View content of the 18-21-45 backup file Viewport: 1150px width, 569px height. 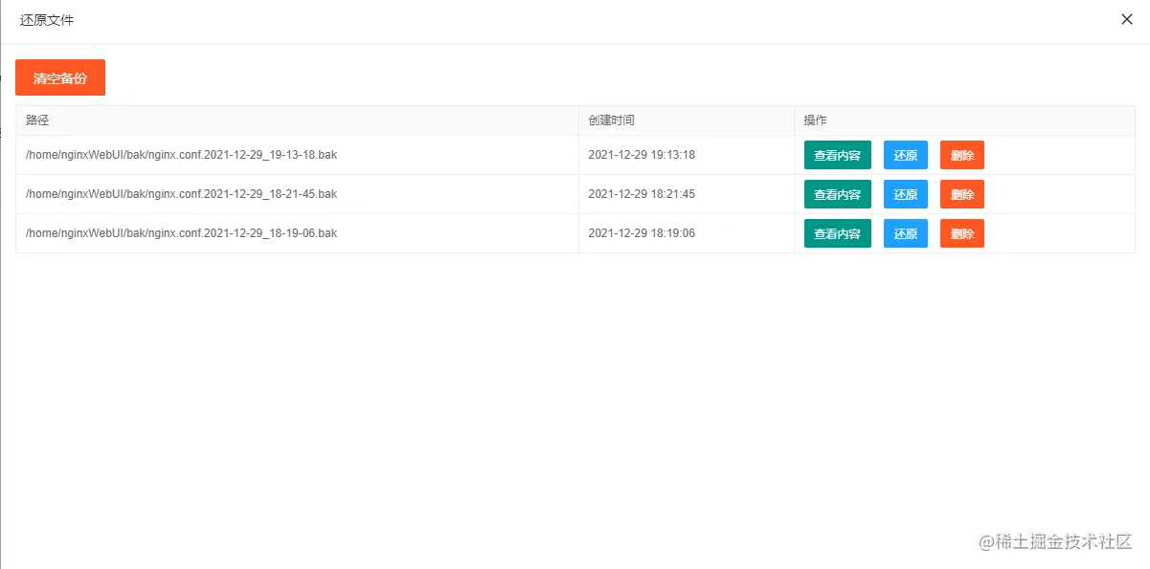[x=837, y=193]
